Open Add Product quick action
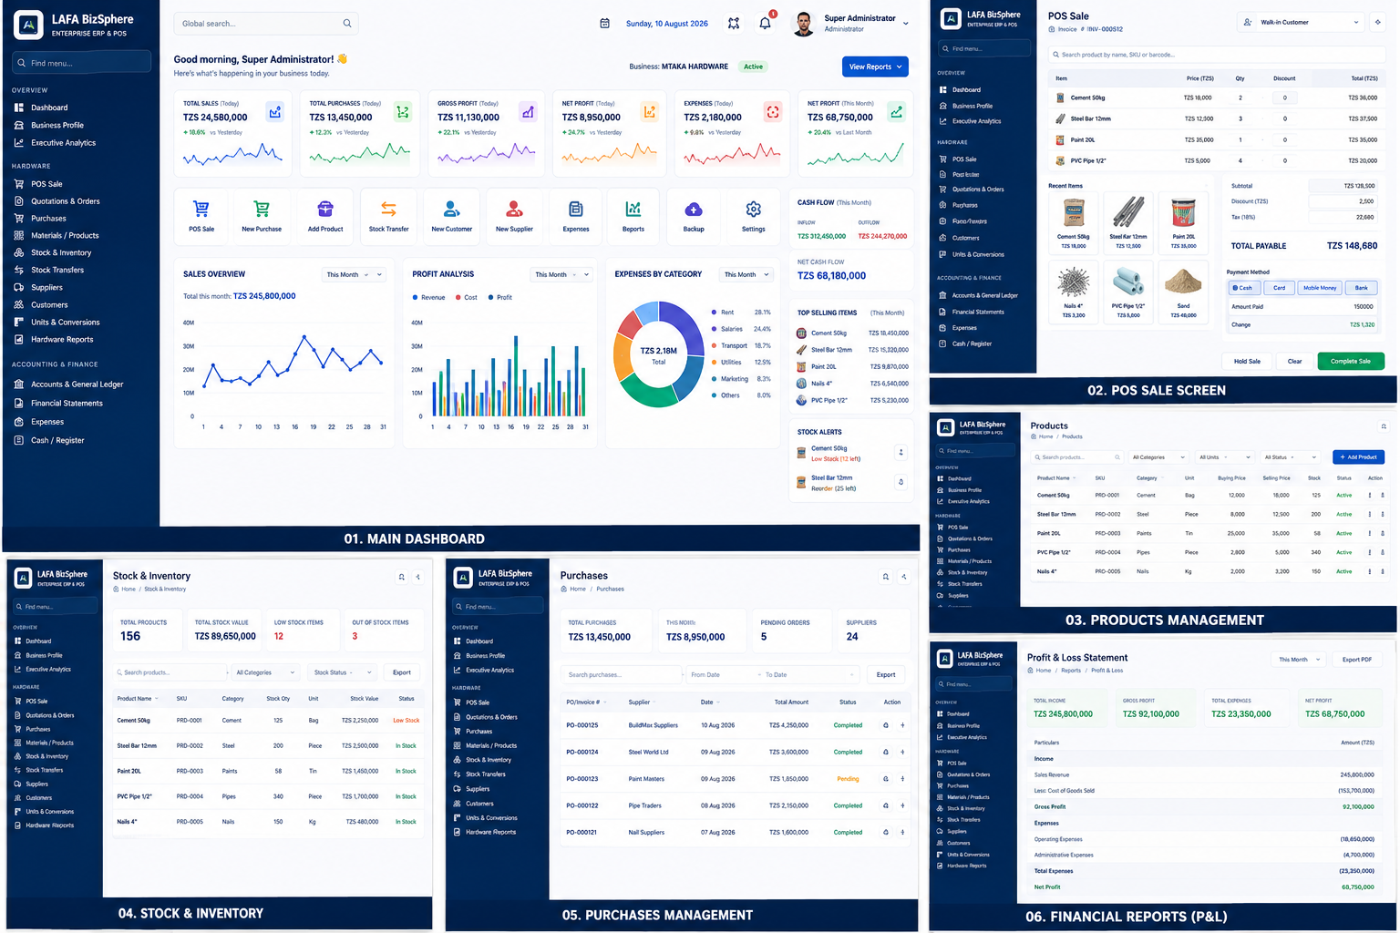 click(325, 217)
